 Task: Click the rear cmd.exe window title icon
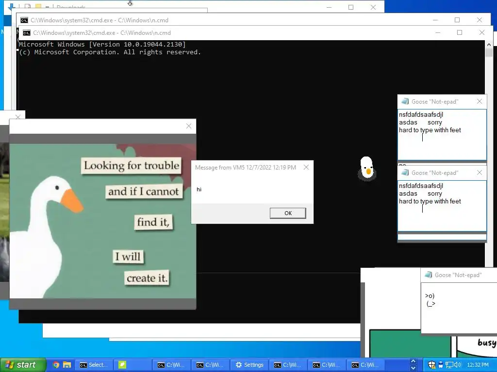tap(24, 20)
